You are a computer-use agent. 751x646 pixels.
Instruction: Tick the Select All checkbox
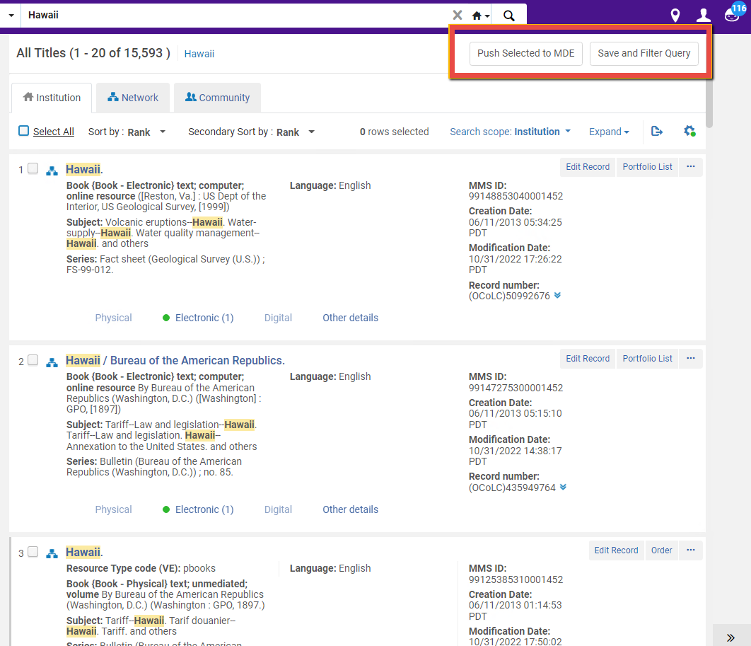pos(23,131)
